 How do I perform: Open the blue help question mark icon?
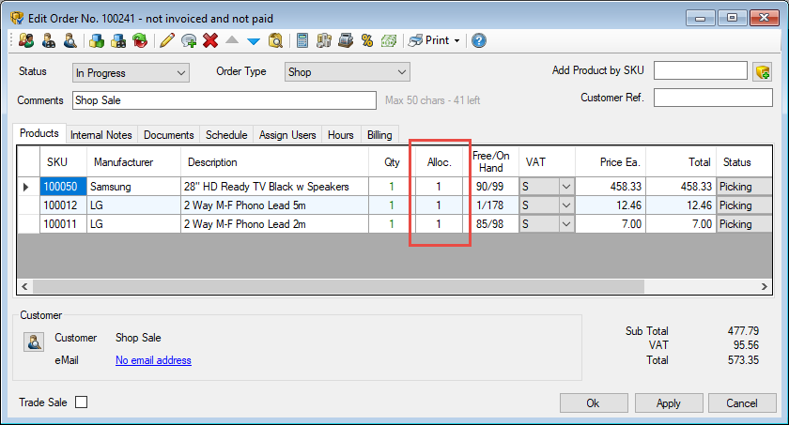pyautogui.click(x=479, y=40)
